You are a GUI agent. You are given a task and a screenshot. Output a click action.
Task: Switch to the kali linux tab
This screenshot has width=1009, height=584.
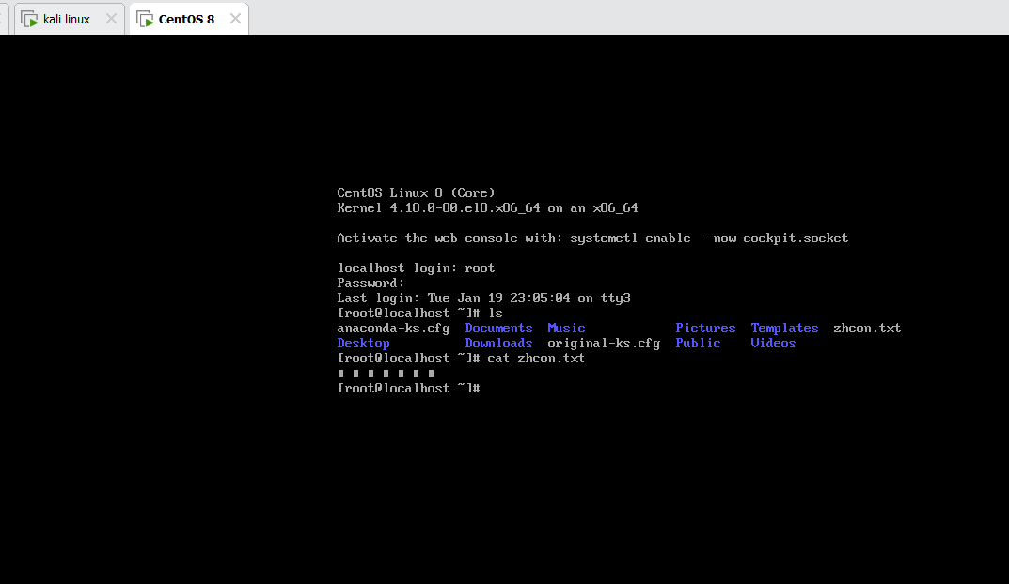pos(66,17)
